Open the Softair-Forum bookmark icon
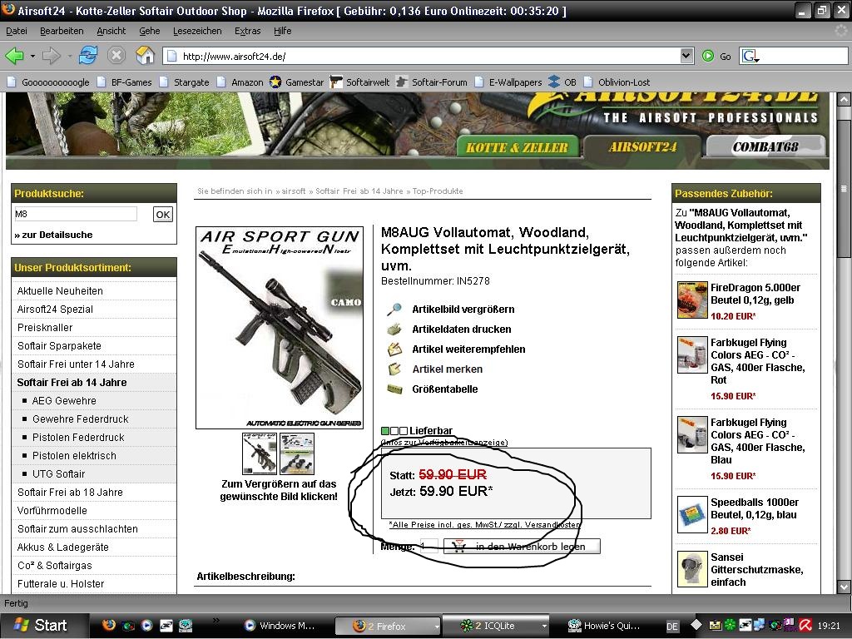 click(402, 82)
